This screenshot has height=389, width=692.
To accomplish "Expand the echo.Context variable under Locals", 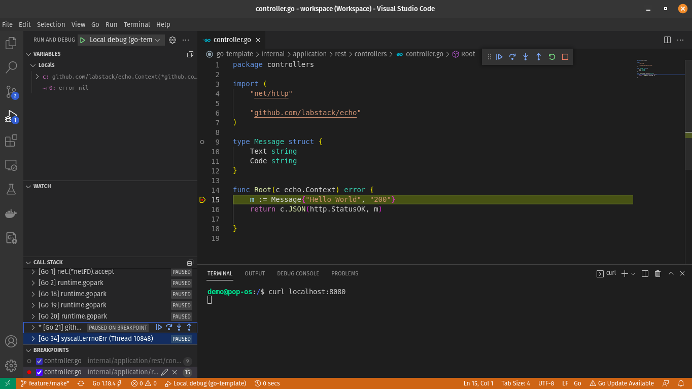I will [36, 78].
